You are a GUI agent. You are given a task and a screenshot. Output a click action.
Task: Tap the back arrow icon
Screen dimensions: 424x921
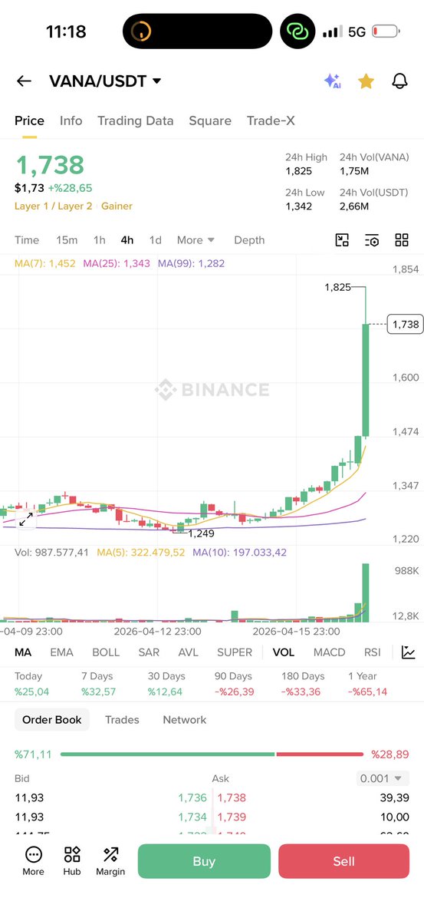[24, 81]
